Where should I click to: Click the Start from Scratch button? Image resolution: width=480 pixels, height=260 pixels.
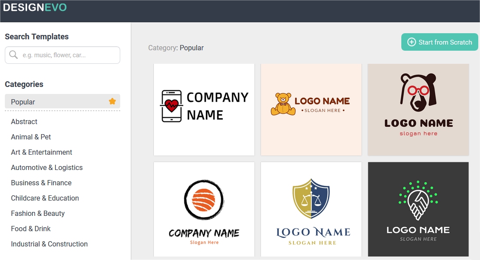click(x=440, y=42)
